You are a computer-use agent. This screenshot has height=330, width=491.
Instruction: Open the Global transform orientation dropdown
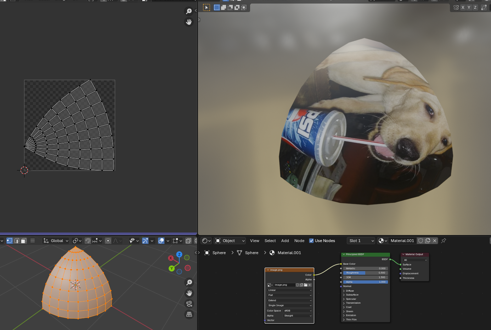(56, 241)
